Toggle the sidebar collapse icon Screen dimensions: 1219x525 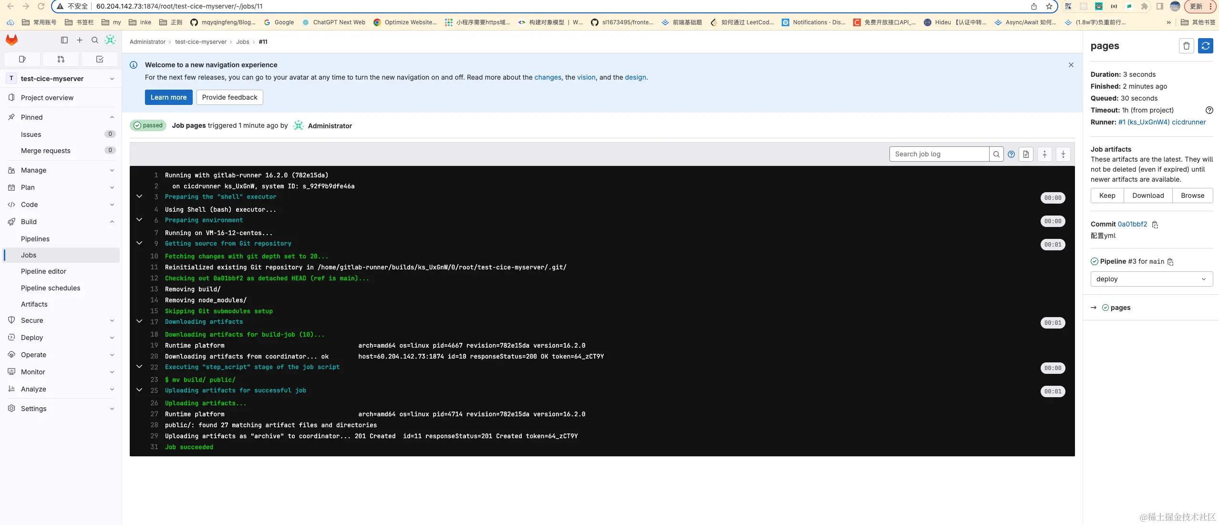[64, 40]
